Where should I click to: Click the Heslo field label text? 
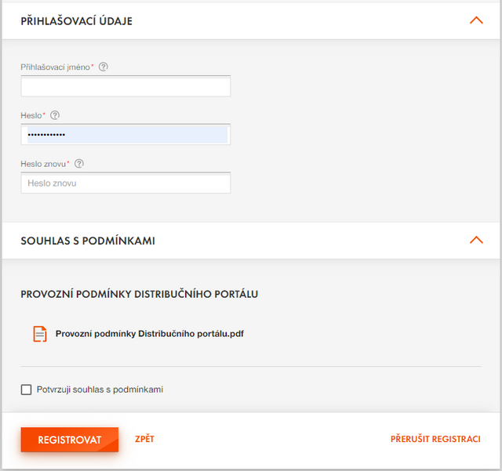click(x=31, y=116)
